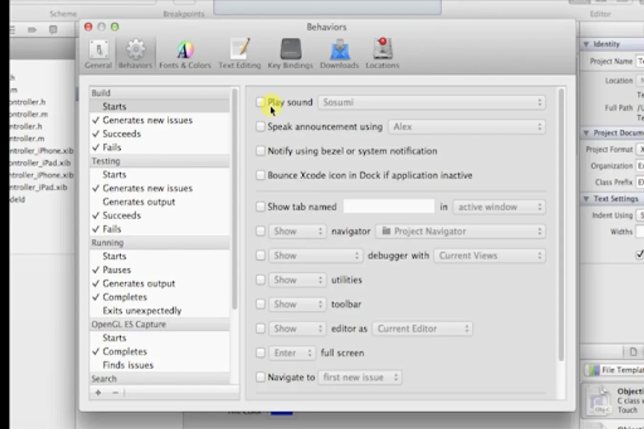
Task: Select Generates new issues under Testing
Action: pos(160,188)
